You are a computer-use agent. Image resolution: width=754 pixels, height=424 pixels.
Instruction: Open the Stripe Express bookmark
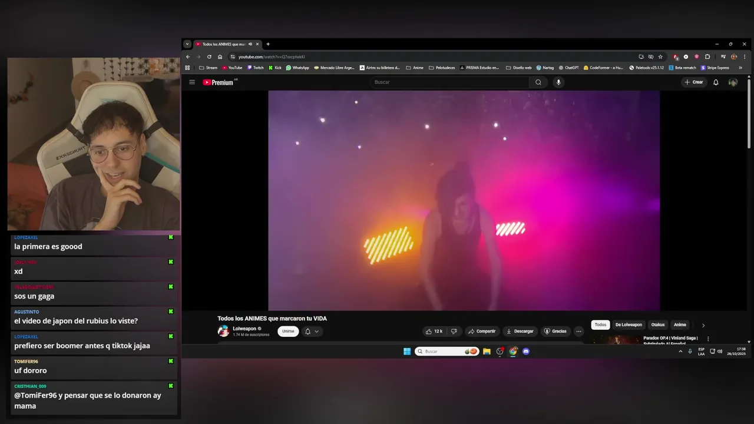(715, 68)
